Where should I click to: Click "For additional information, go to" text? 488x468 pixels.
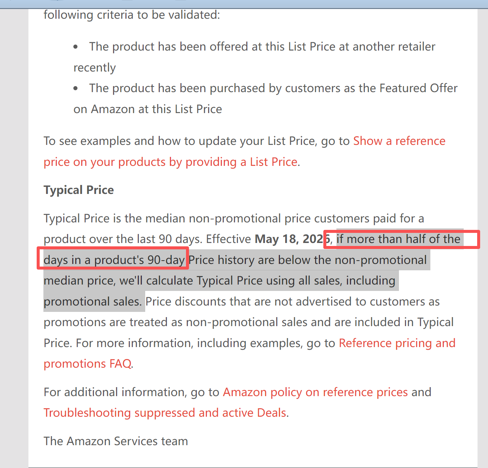pos(131,392)
